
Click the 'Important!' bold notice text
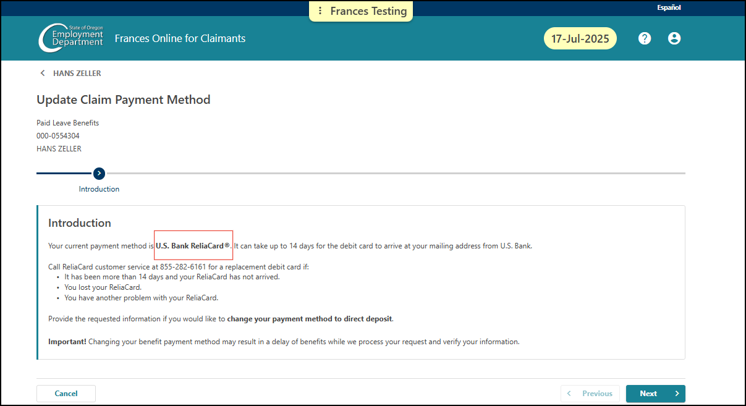pos(67,342)
